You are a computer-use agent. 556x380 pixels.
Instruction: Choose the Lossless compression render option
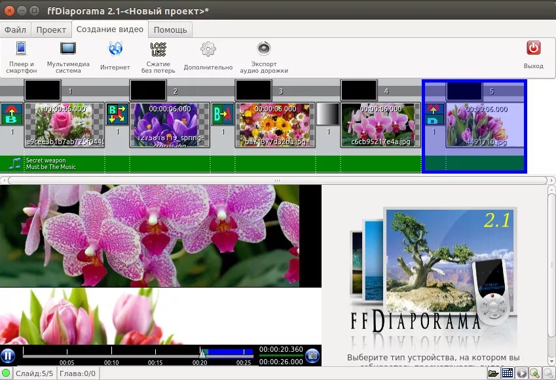[158, 57]
